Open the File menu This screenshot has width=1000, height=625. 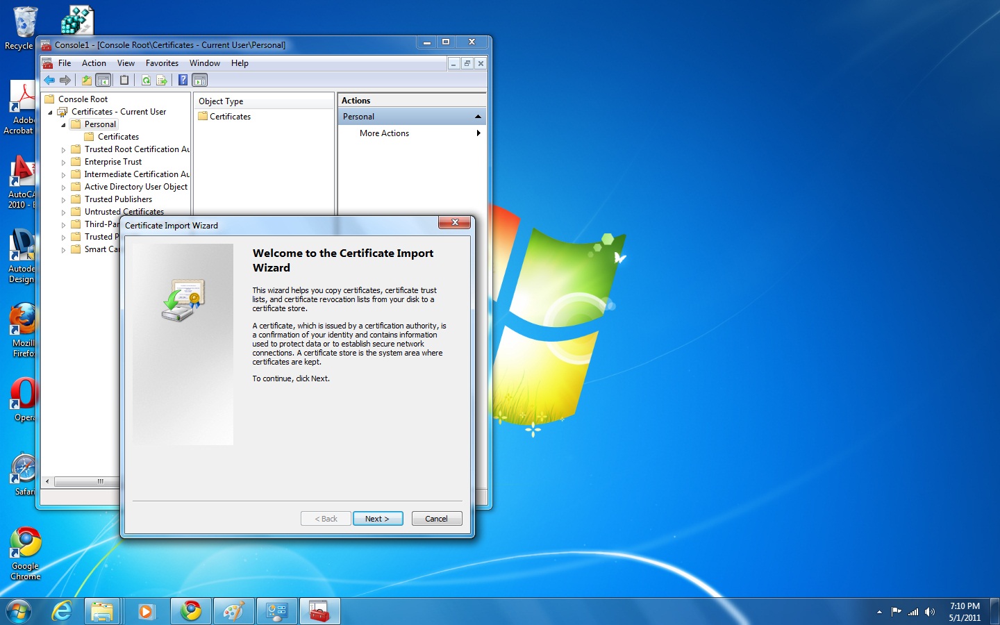click(65, 63)
